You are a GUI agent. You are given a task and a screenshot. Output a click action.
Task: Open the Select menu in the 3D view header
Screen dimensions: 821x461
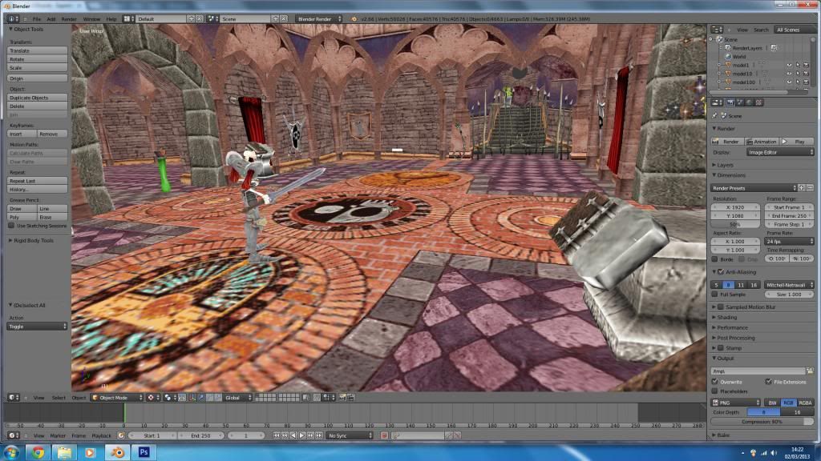59,398
